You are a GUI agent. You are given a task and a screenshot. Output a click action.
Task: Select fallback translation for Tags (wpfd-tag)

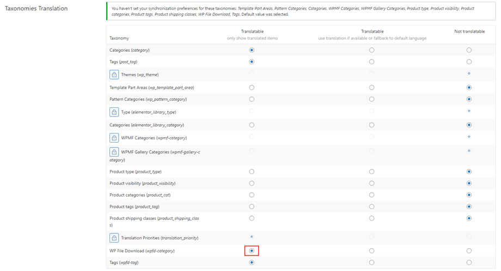pyautogui.click(x=371, y=262)
